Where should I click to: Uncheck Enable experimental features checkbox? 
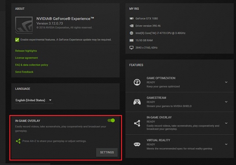click(x=17, y=40)
